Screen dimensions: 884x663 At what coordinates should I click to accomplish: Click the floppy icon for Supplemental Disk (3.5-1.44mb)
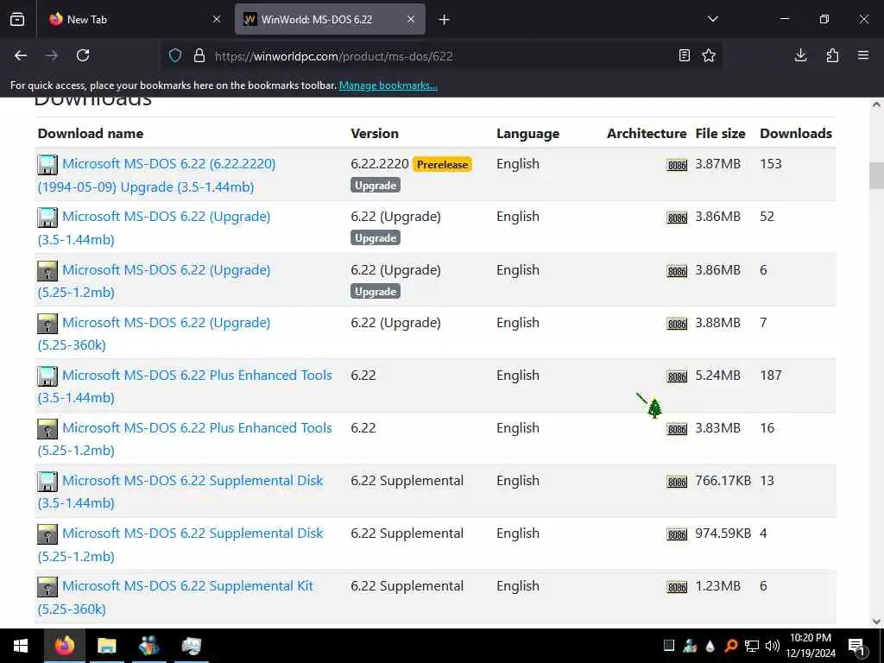coord(47,481)
